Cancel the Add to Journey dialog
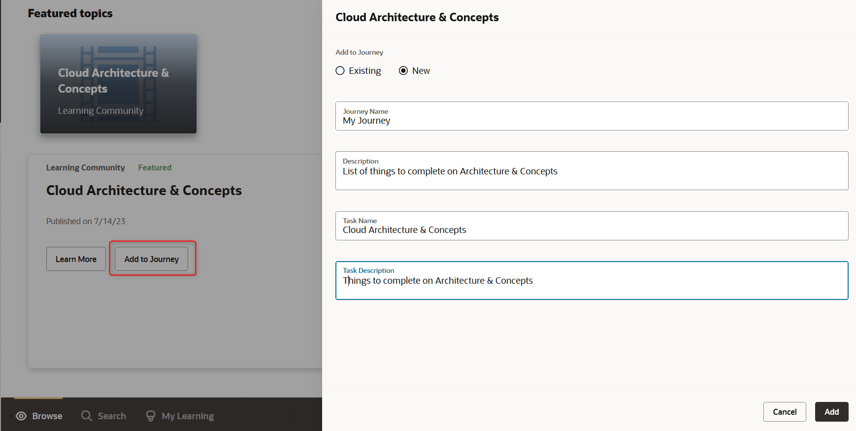The width and height of the screenshot is (856, 431). [784, 412]
